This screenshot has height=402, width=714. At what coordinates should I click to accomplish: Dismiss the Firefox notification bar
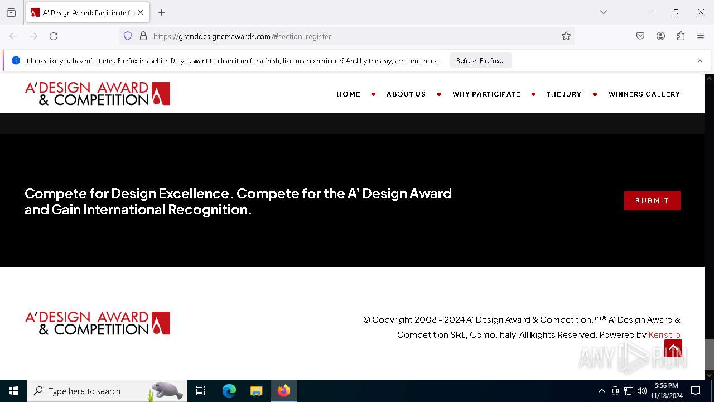pos(700,60)
